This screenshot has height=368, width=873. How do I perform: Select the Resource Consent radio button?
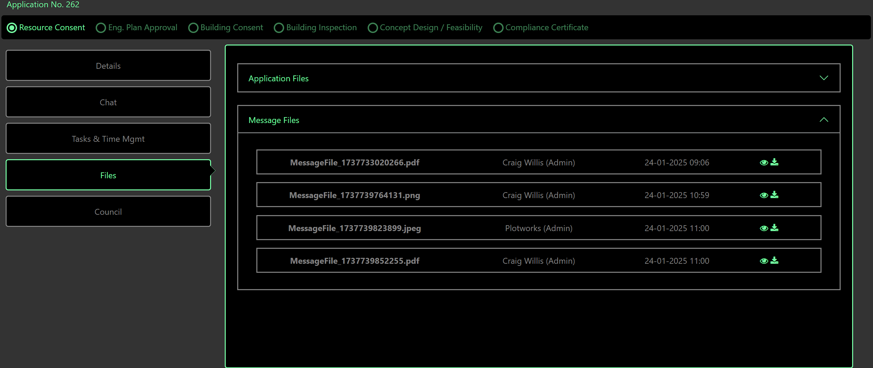click(x=12, y=28)
